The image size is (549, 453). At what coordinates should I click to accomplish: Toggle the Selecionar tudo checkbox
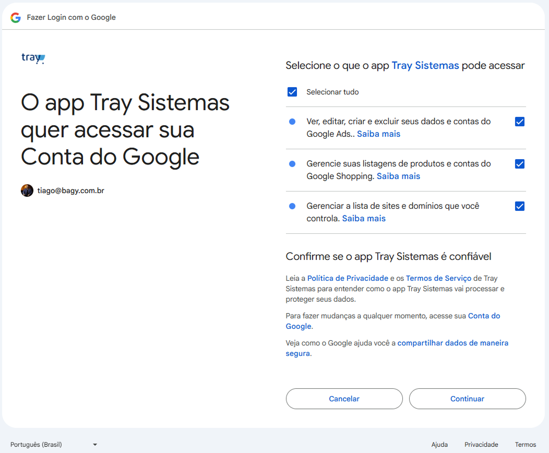pos(292,92)
